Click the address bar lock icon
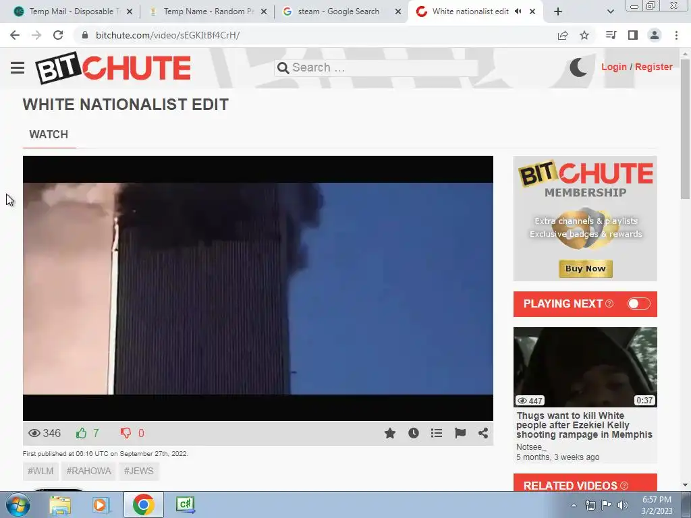691x518 pixels. pyautogui.click(x=85, y=35)
